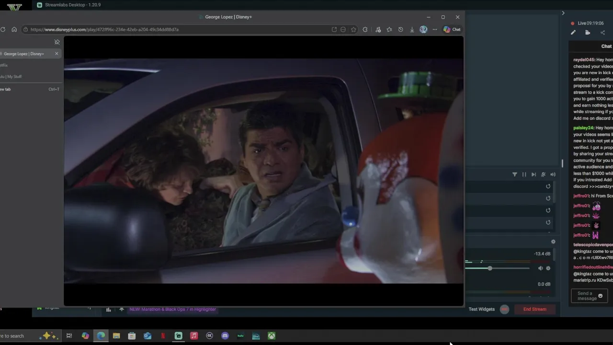613x345 pixels.
Task: Open Outlook from taskbar
Action: (x=148, y=336)
